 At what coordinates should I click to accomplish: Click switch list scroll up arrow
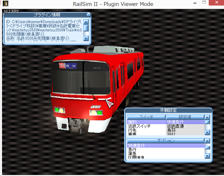(207, 117)
